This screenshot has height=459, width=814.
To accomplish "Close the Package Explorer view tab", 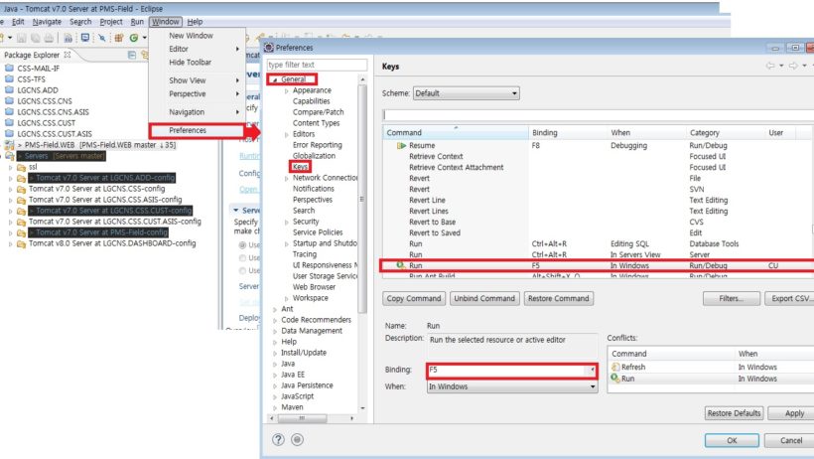I will (68, 54).
